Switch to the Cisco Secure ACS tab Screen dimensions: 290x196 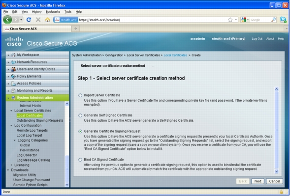36,29
